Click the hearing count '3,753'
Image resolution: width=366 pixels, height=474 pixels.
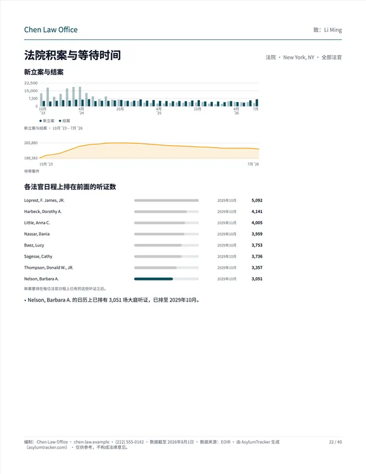(x=257, y=245)
